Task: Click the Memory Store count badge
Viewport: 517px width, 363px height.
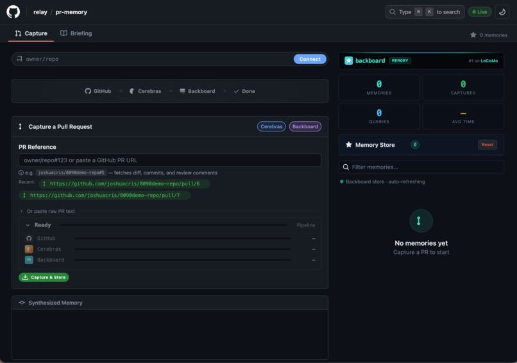Action: pyautogui.click(x=415, y=144)
